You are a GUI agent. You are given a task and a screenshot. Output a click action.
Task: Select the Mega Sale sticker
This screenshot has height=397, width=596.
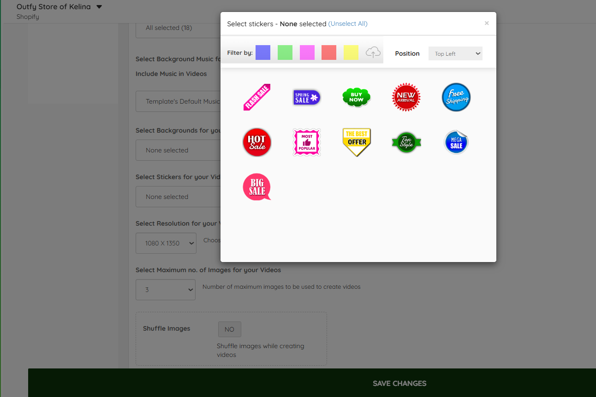point(456,142)
